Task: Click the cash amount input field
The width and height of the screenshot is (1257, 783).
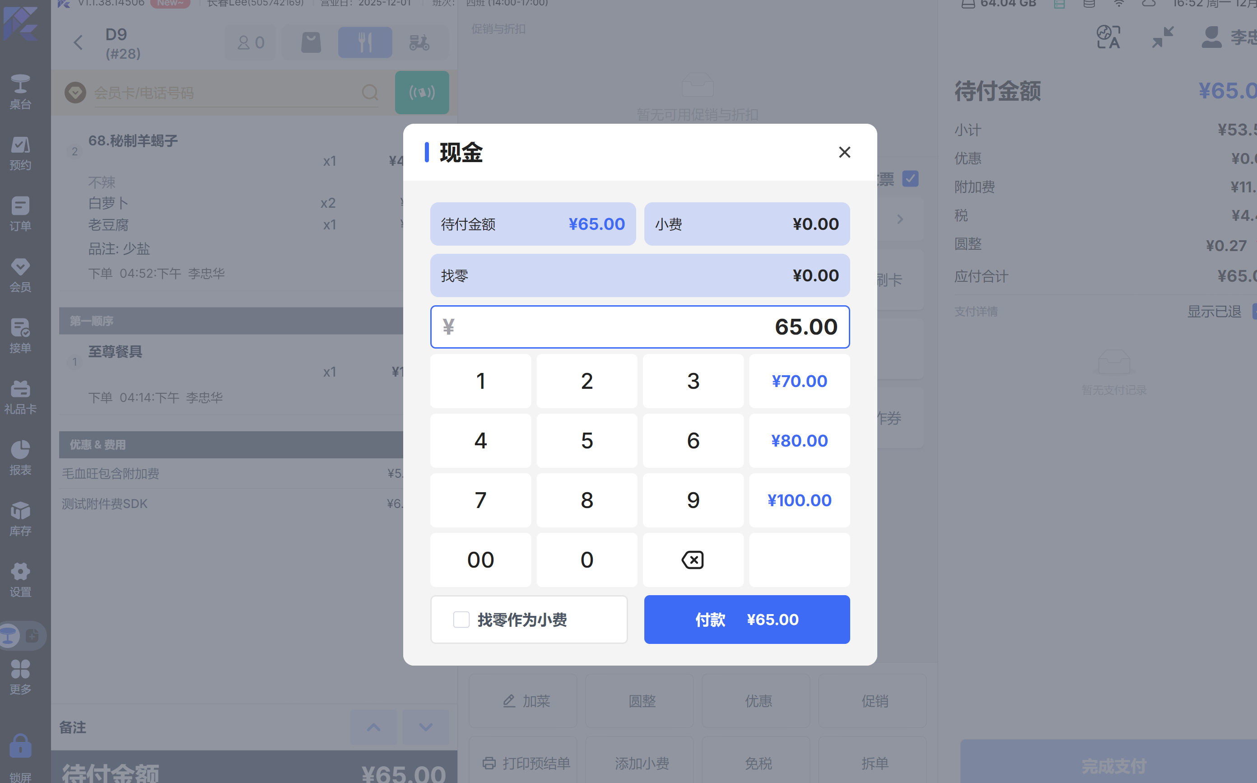Action: tap(639, 327)
